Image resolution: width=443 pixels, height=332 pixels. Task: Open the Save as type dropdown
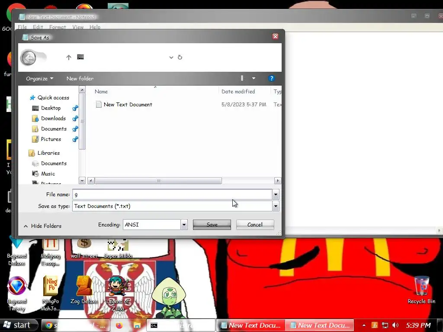click(x=276, y=206)
